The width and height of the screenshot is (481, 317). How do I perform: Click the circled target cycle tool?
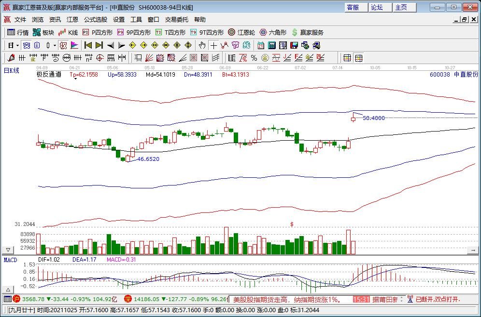point(100,57)
